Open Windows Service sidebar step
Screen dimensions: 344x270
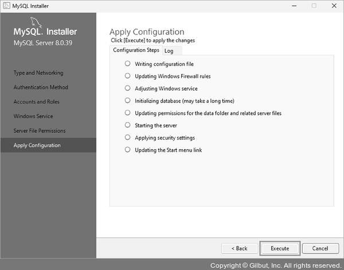tap(33, 116)
